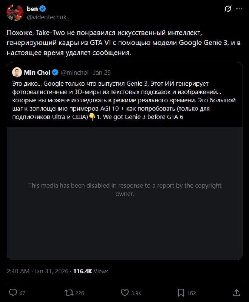
Task: Click ben's profile avatar
Action: click(x=15, y=11)
